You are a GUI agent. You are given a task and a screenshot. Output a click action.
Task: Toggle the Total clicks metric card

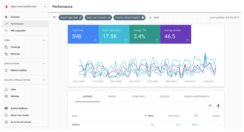pyautogui.click(x=83, y=34)
